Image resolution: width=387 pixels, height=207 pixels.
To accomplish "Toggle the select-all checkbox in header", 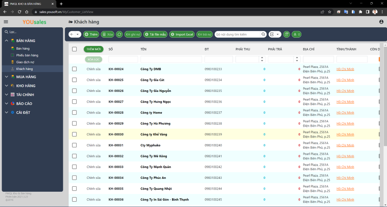I will point(74,49).
